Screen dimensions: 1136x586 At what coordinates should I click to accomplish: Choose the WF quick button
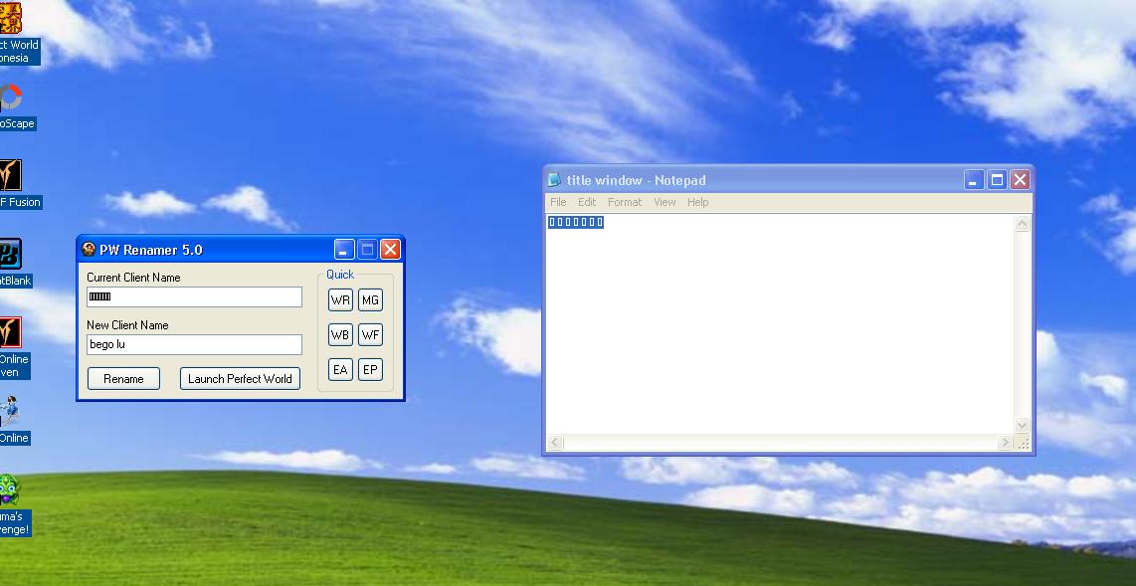[x=370, y=334]
